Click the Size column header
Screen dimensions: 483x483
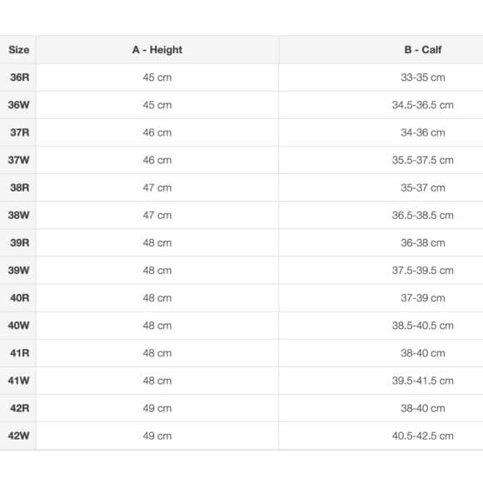coord(19,50)
